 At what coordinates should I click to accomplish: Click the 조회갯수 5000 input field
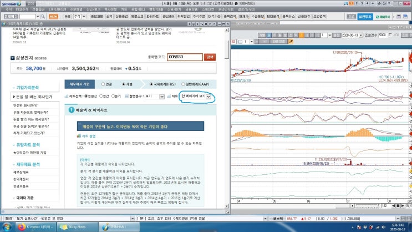(x=382, y=35)
